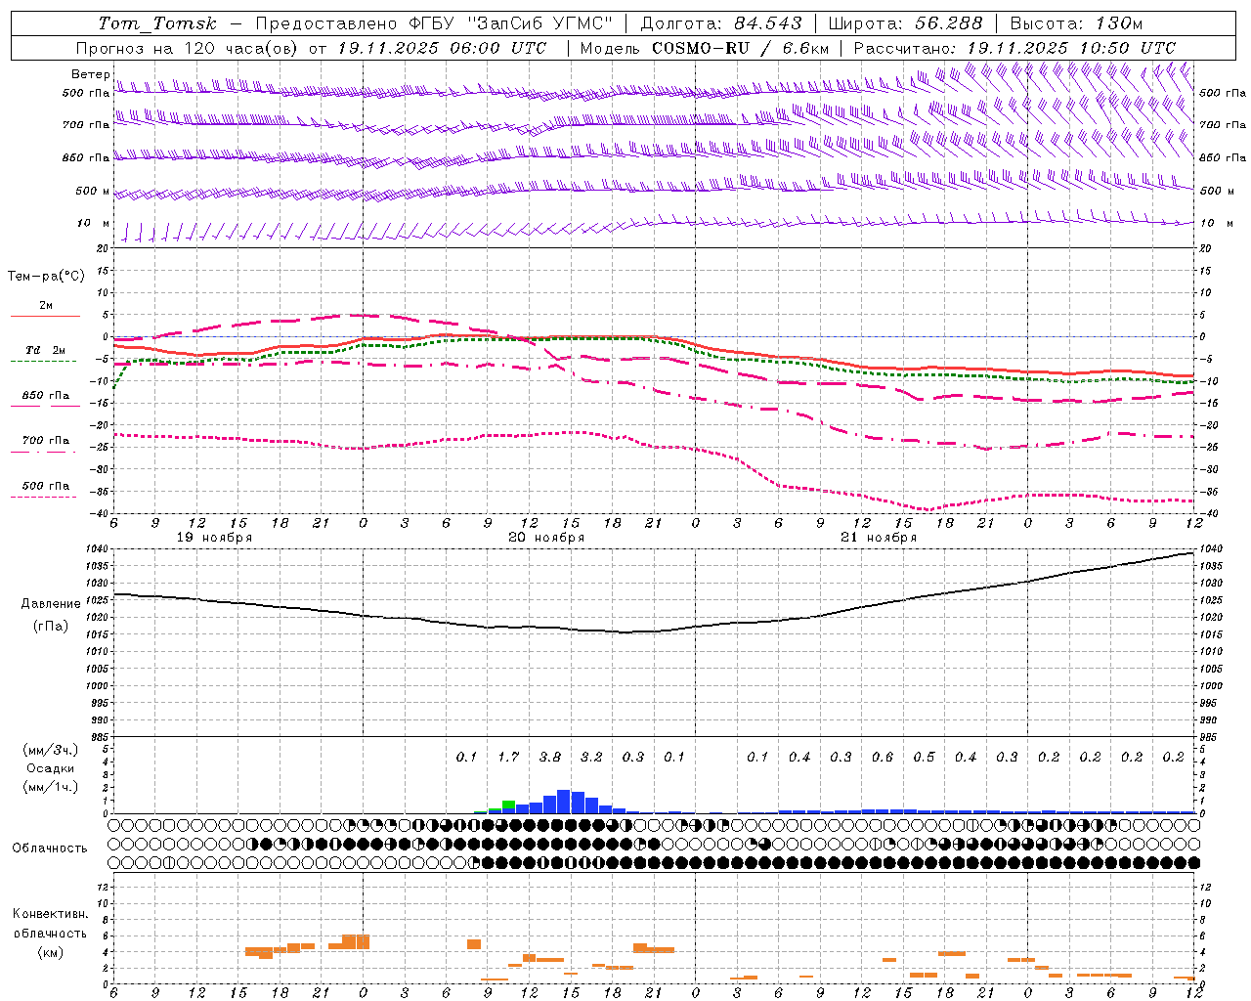Image resolution: width=1251 pixels, height=1001 pixels.
Task: Select the latitude value 56.288
Action: pyautogui.click(x=949, y=23)
